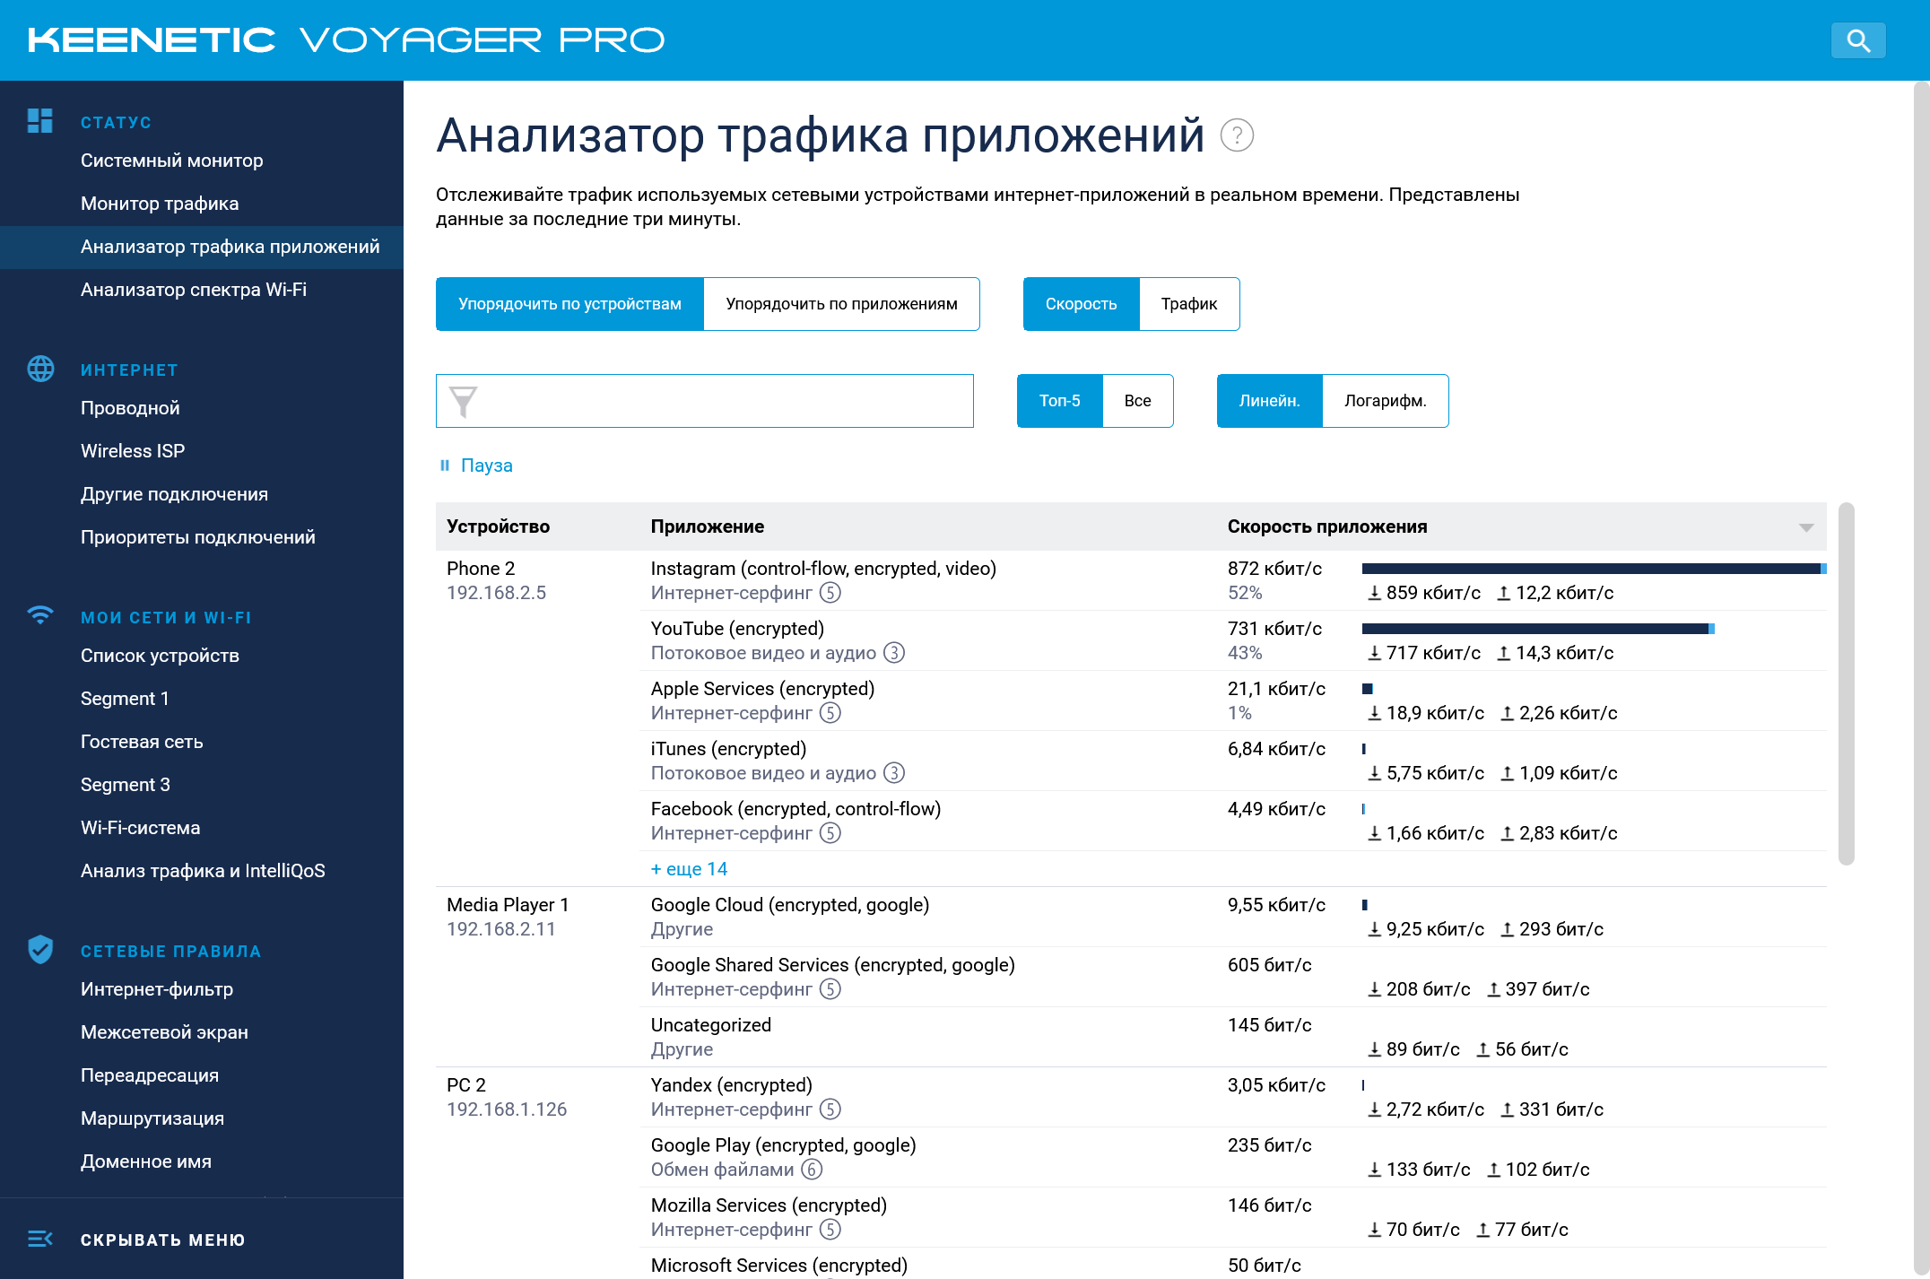
Task: Click the Wi-Fi networks icon in sidebar
Action: coord(40,615)
